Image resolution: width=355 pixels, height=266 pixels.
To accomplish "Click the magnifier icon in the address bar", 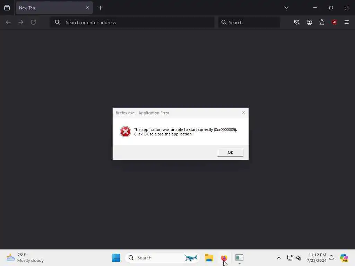I will coord(58,22).
